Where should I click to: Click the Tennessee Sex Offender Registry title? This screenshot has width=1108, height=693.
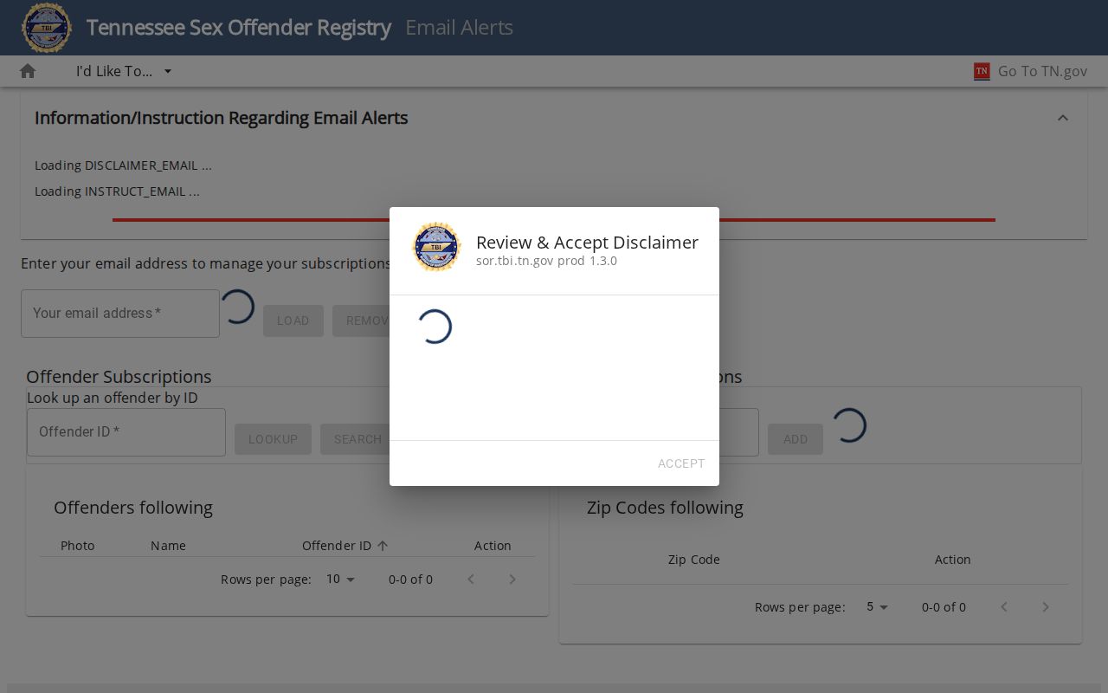(239, 28)
